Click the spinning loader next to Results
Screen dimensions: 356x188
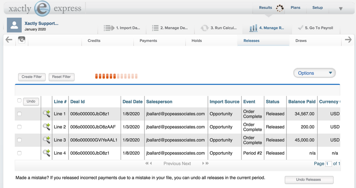(280, 8)
